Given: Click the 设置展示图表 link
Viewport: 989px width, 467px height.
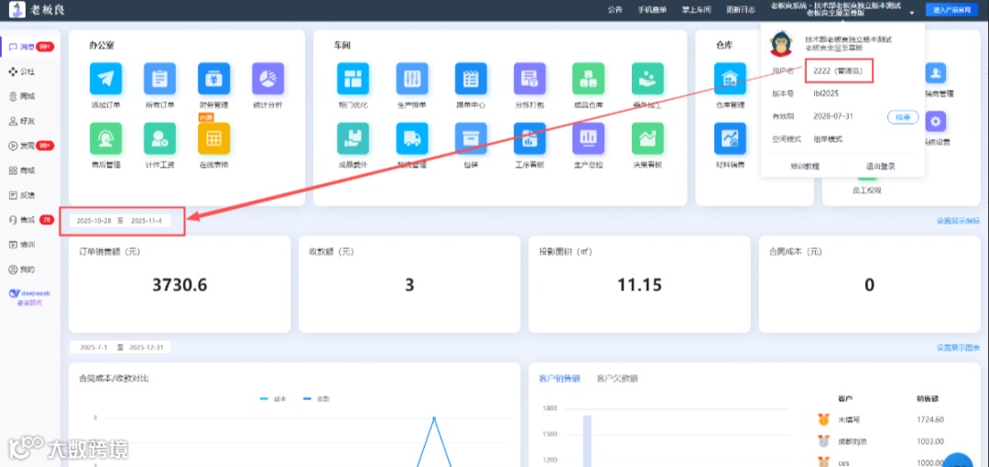Looking at the screenshot, I should [x=958, y=347].
